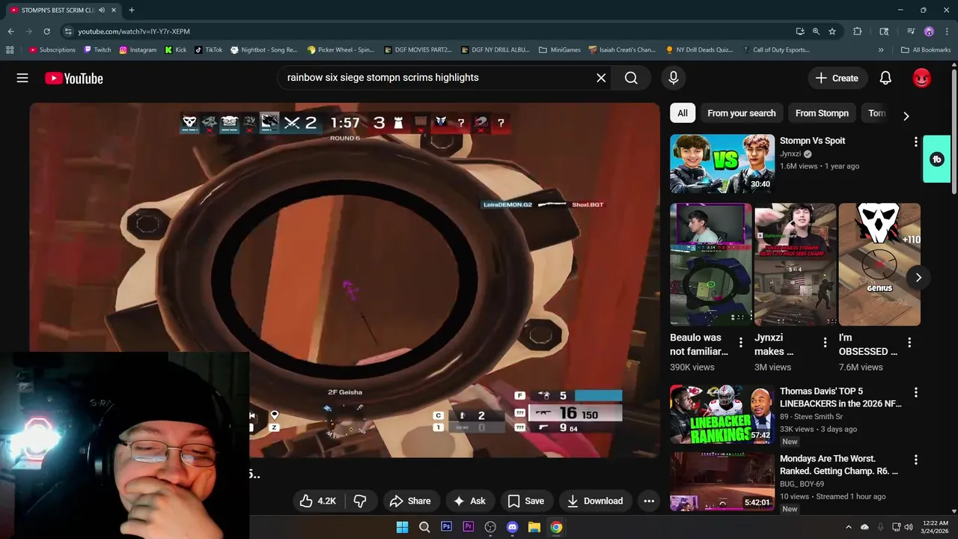Bookmark this page with star

click(x=832, y=31)
